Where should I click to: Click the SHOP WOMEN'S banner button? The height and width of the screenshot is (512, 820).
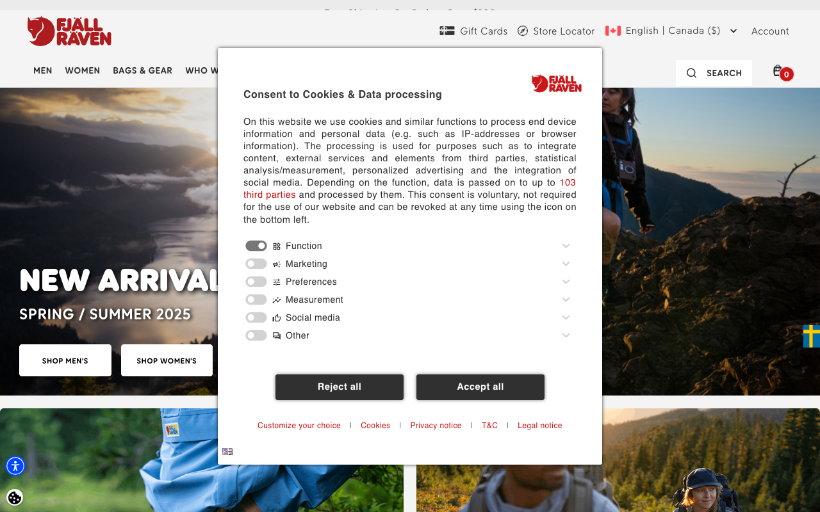click(x=167, y=360)
